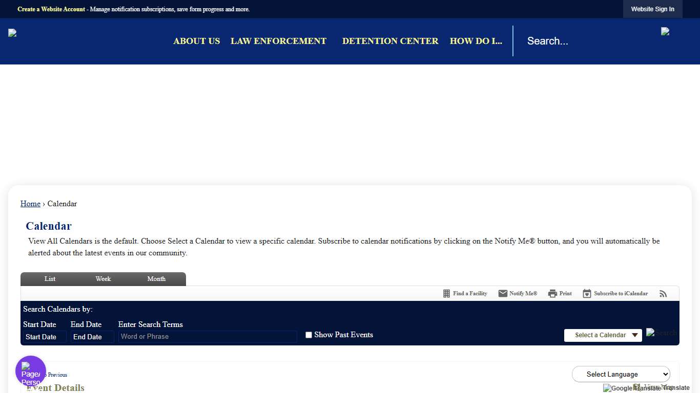The height and width of the screenshot is (393, 700).
Task: Click the Print printer icon
Action: pos(552,294)
